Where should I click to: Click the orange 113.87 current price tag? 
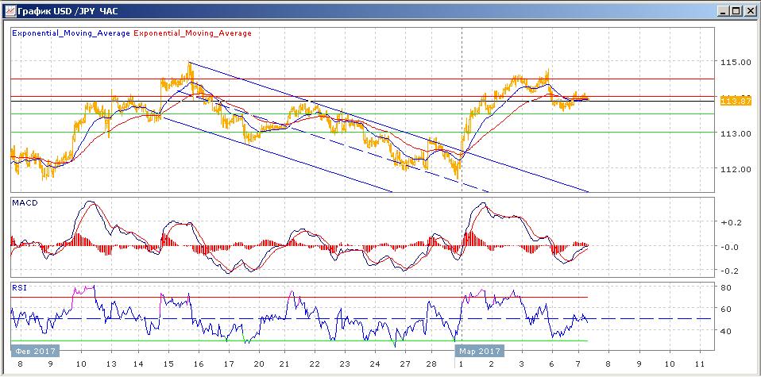point(735,101)
